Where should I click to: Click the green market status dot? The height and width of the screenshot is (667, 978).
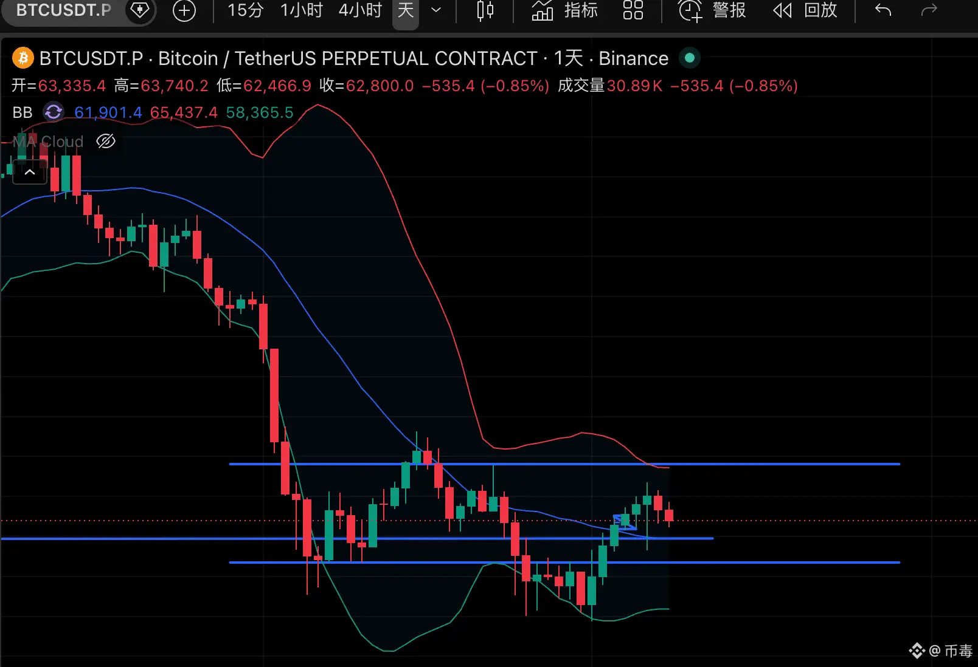[x=690, y=58]
